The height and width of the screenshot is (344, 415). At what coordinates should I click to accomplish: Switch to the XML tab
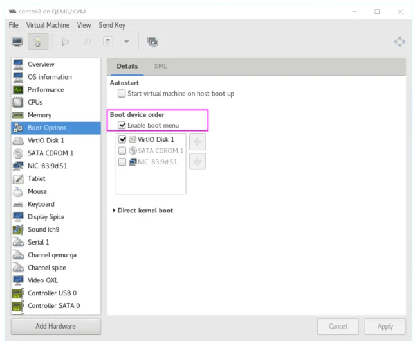160,66
